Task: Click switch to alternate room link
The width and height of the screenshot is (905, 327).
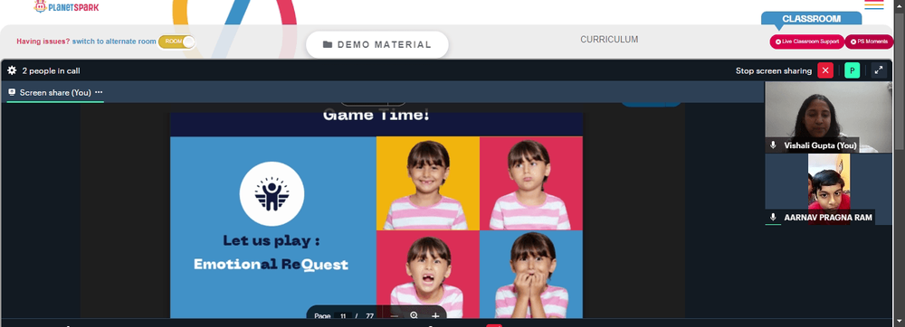Action: click(114, 42)
